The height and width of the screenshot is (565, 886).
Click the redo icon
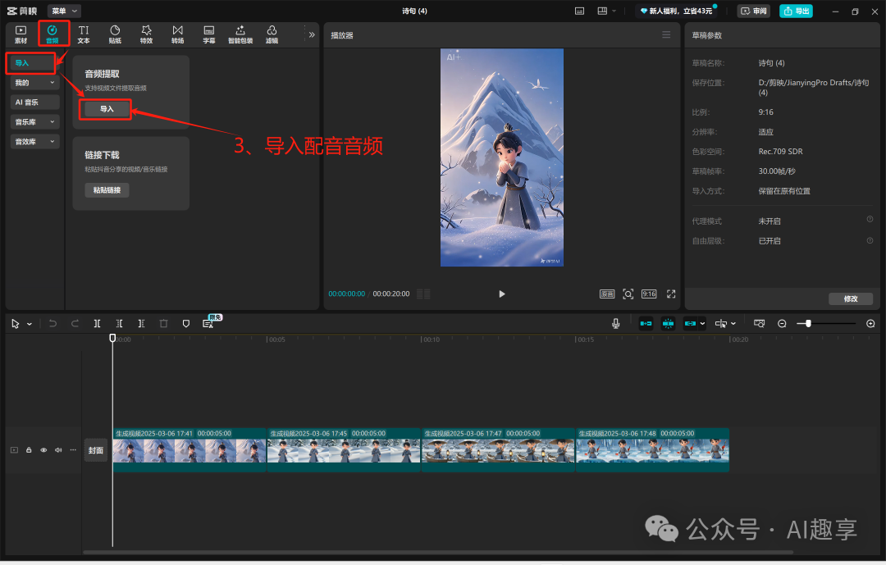75,324
